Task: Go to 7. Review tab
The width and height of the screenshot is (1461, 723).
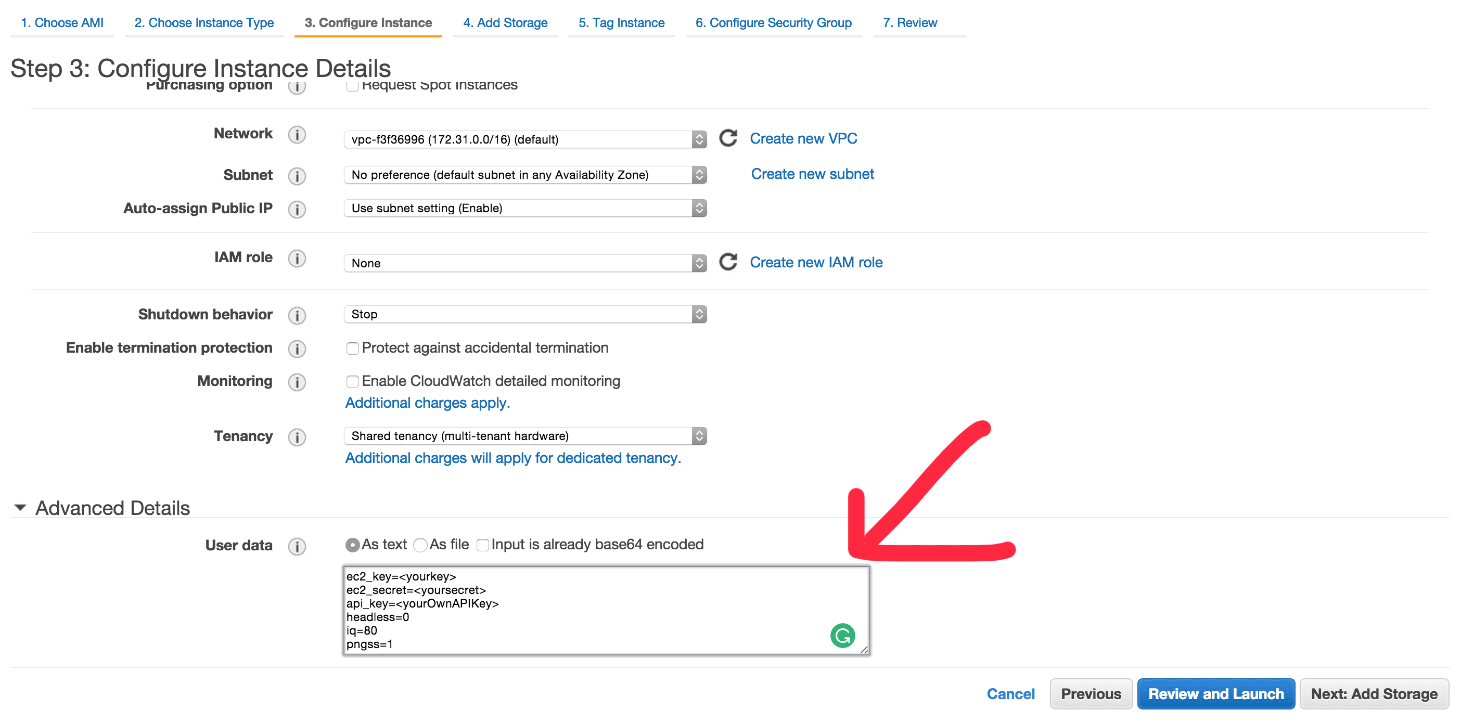Action: click(x=909, y=23)
